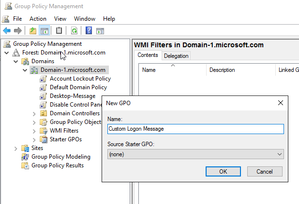Close the New GPO dialog with X
299x204 pixels.
click(281, 103)
